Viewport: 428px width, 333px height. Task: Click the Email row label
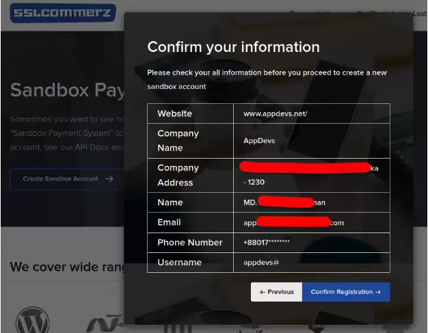point(169,222)
